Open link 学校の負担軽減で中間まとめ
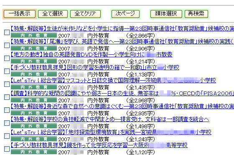This screenshot has width=234, height=155. pyautogui.click(x=110, y=119)
